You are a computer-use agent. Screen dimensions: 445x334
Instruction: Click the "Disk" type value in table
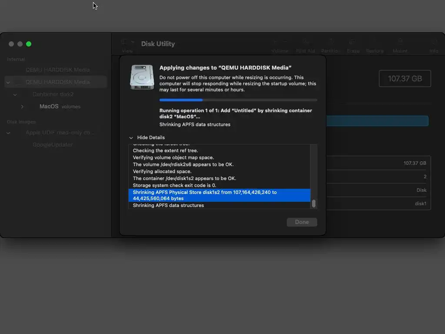click(422, 190)
